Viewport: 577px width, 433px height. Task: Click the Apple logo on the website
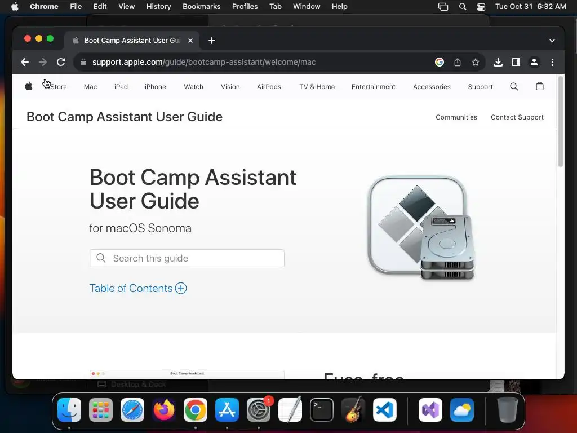[29, 86]
